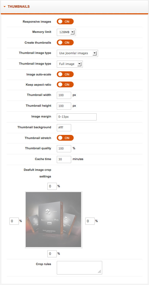Viewport: 149px width, 285px height.
Task: Switch off Thumbnail stretch toggle
Action: click(x=65, y=138)
